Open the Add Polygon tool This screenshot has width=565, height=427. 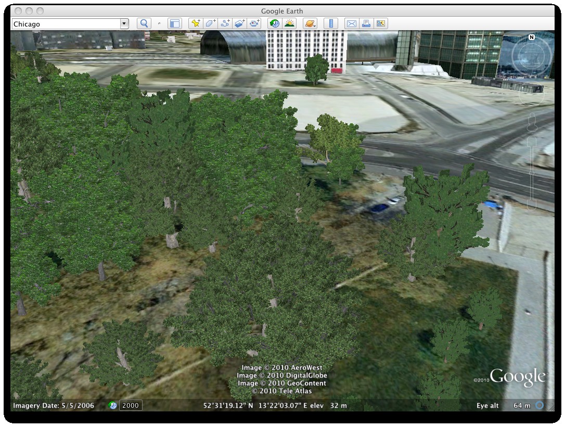pos(211,23)
